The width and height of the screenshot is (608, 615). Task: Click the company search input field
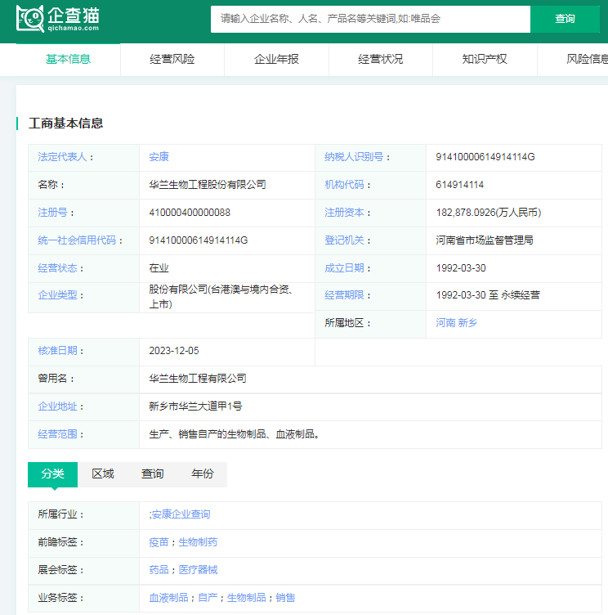(x=369, y=19)
